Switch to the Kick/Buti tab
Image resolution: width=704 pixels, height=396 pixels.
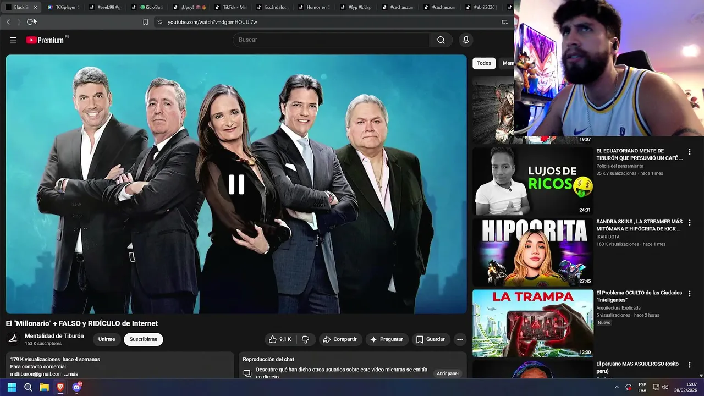click(146, 7)
